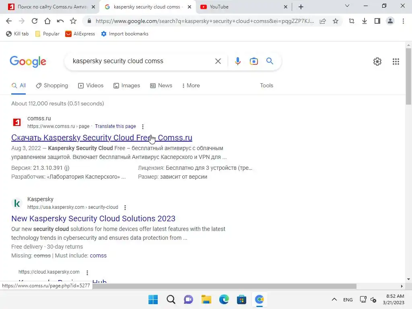Click the scroll right arrow

tap(402, 286)
